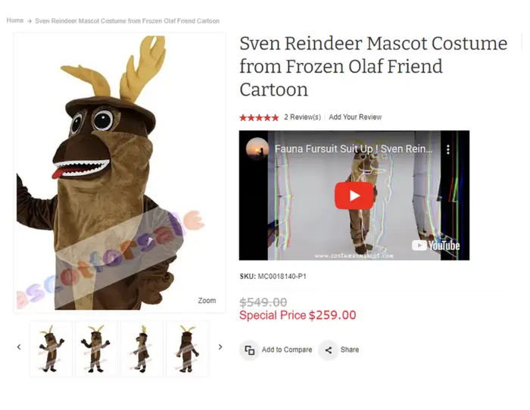
Task: Select first front-view costume thumbnail
Action: coord(51,349)
